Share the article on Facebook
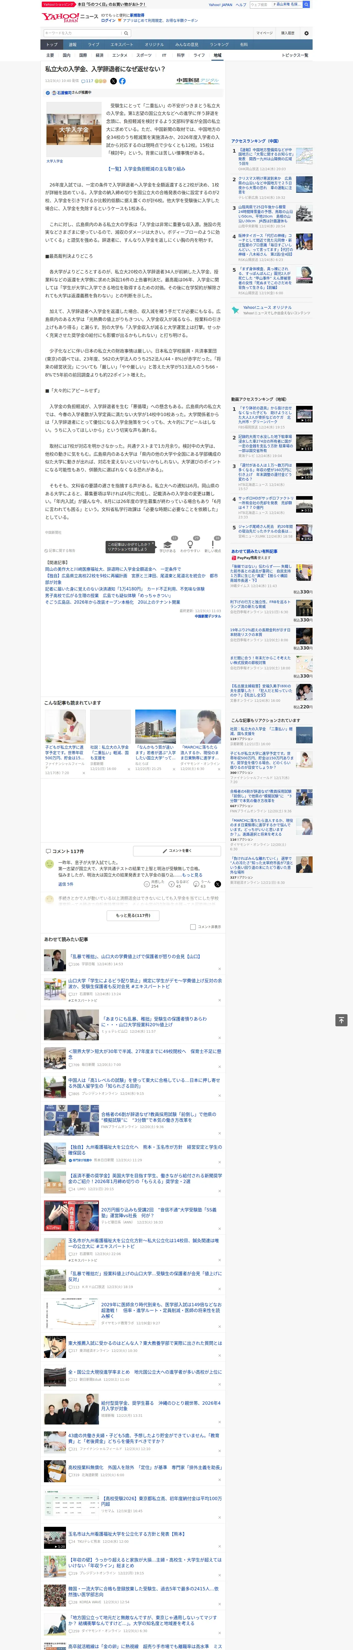This screenshot has height=1650, width=353. click(x=122, y=81)
